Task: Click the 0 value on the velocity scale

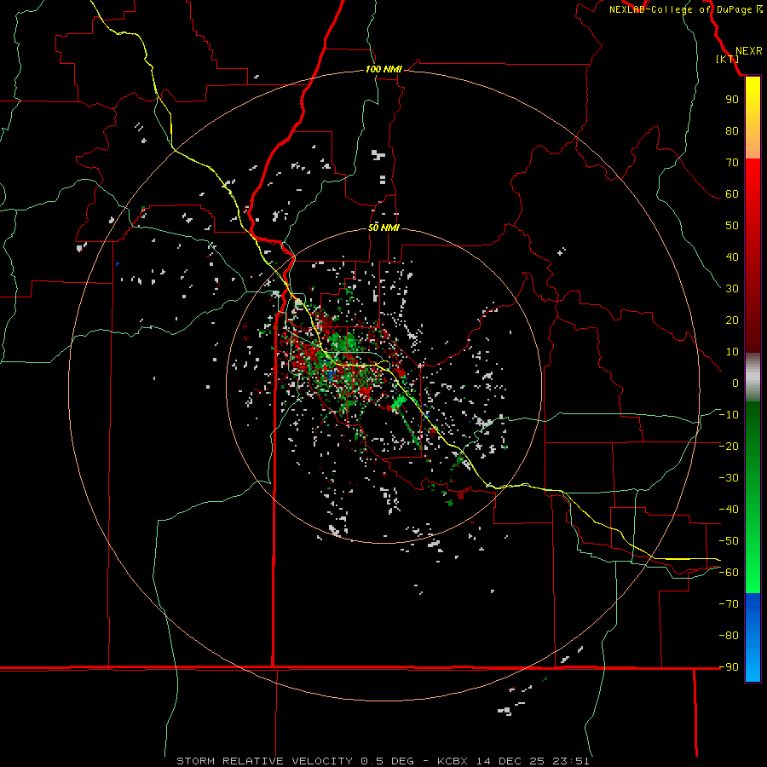Action: [x=735, y=383]
